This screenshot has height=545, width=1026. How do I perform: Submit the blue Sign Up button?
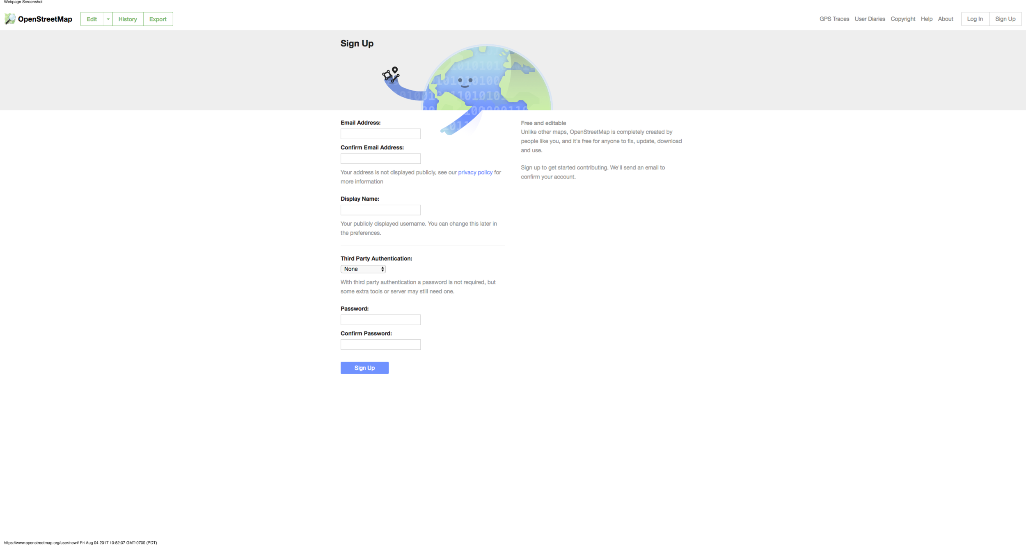tap(364, 368)
